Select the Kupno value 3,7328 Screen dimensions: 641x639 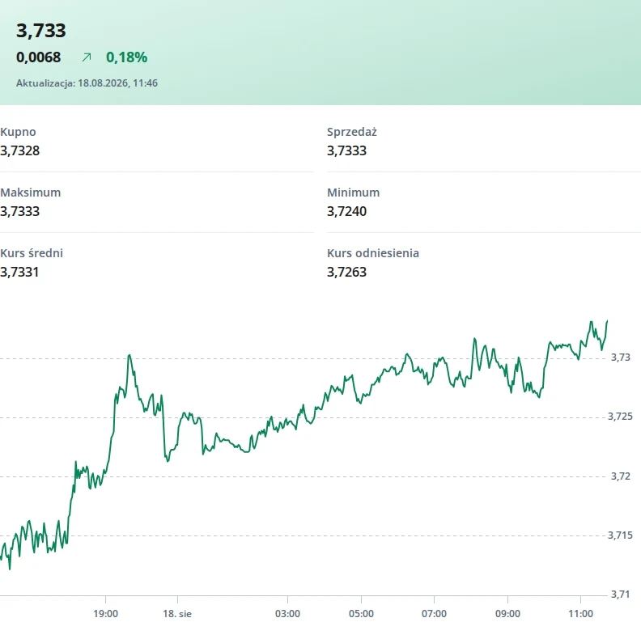(x=20, y=150)
